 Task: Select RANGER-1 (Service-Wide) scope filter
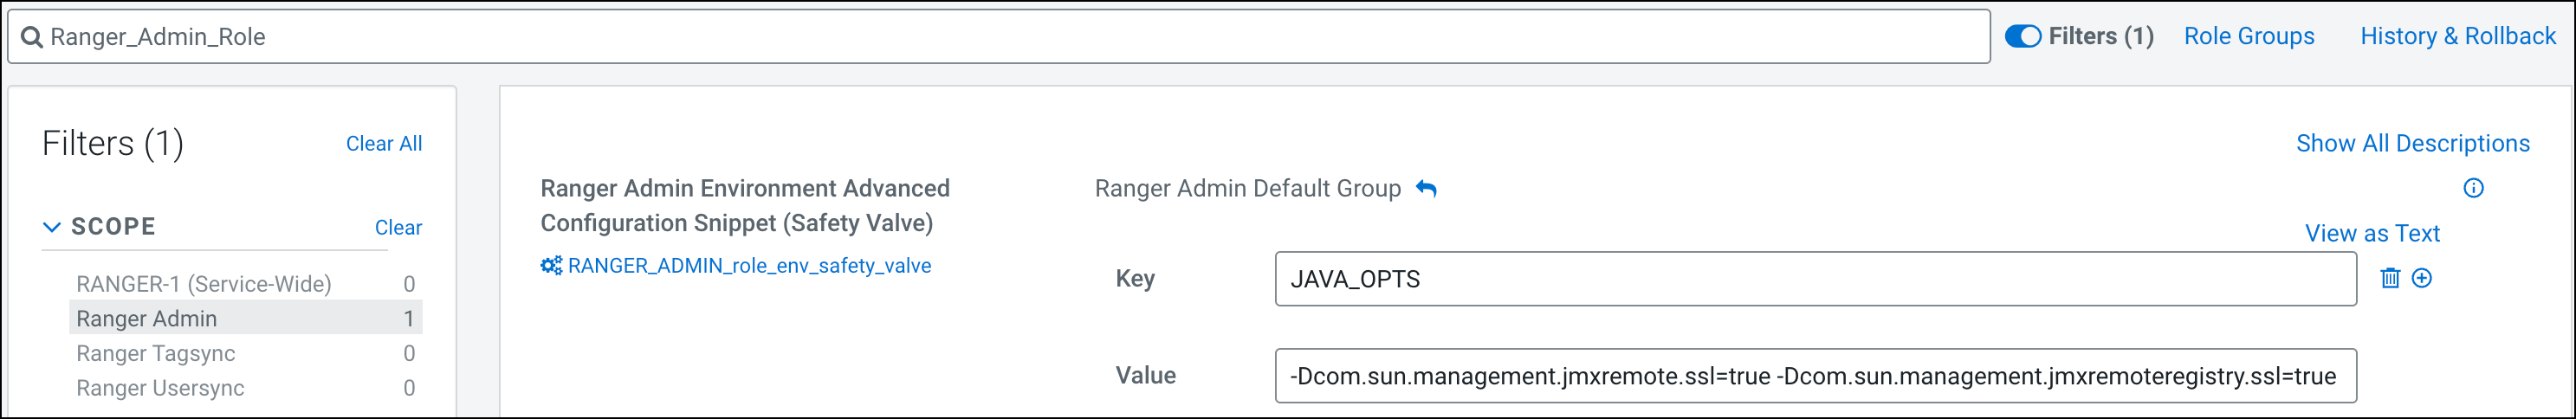[203, 284]
